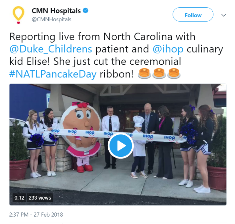Image resolution: width=235 pixels, height=224 pixels.
Task: Click the CMN Hospitals balloon avatar
Action: [18, 15]
